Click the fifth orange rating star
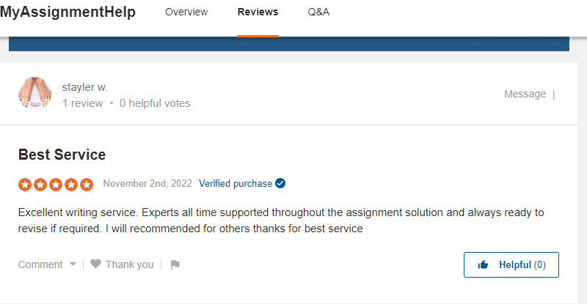The width and height of the screenshot is (587, 304). (87, 185)
